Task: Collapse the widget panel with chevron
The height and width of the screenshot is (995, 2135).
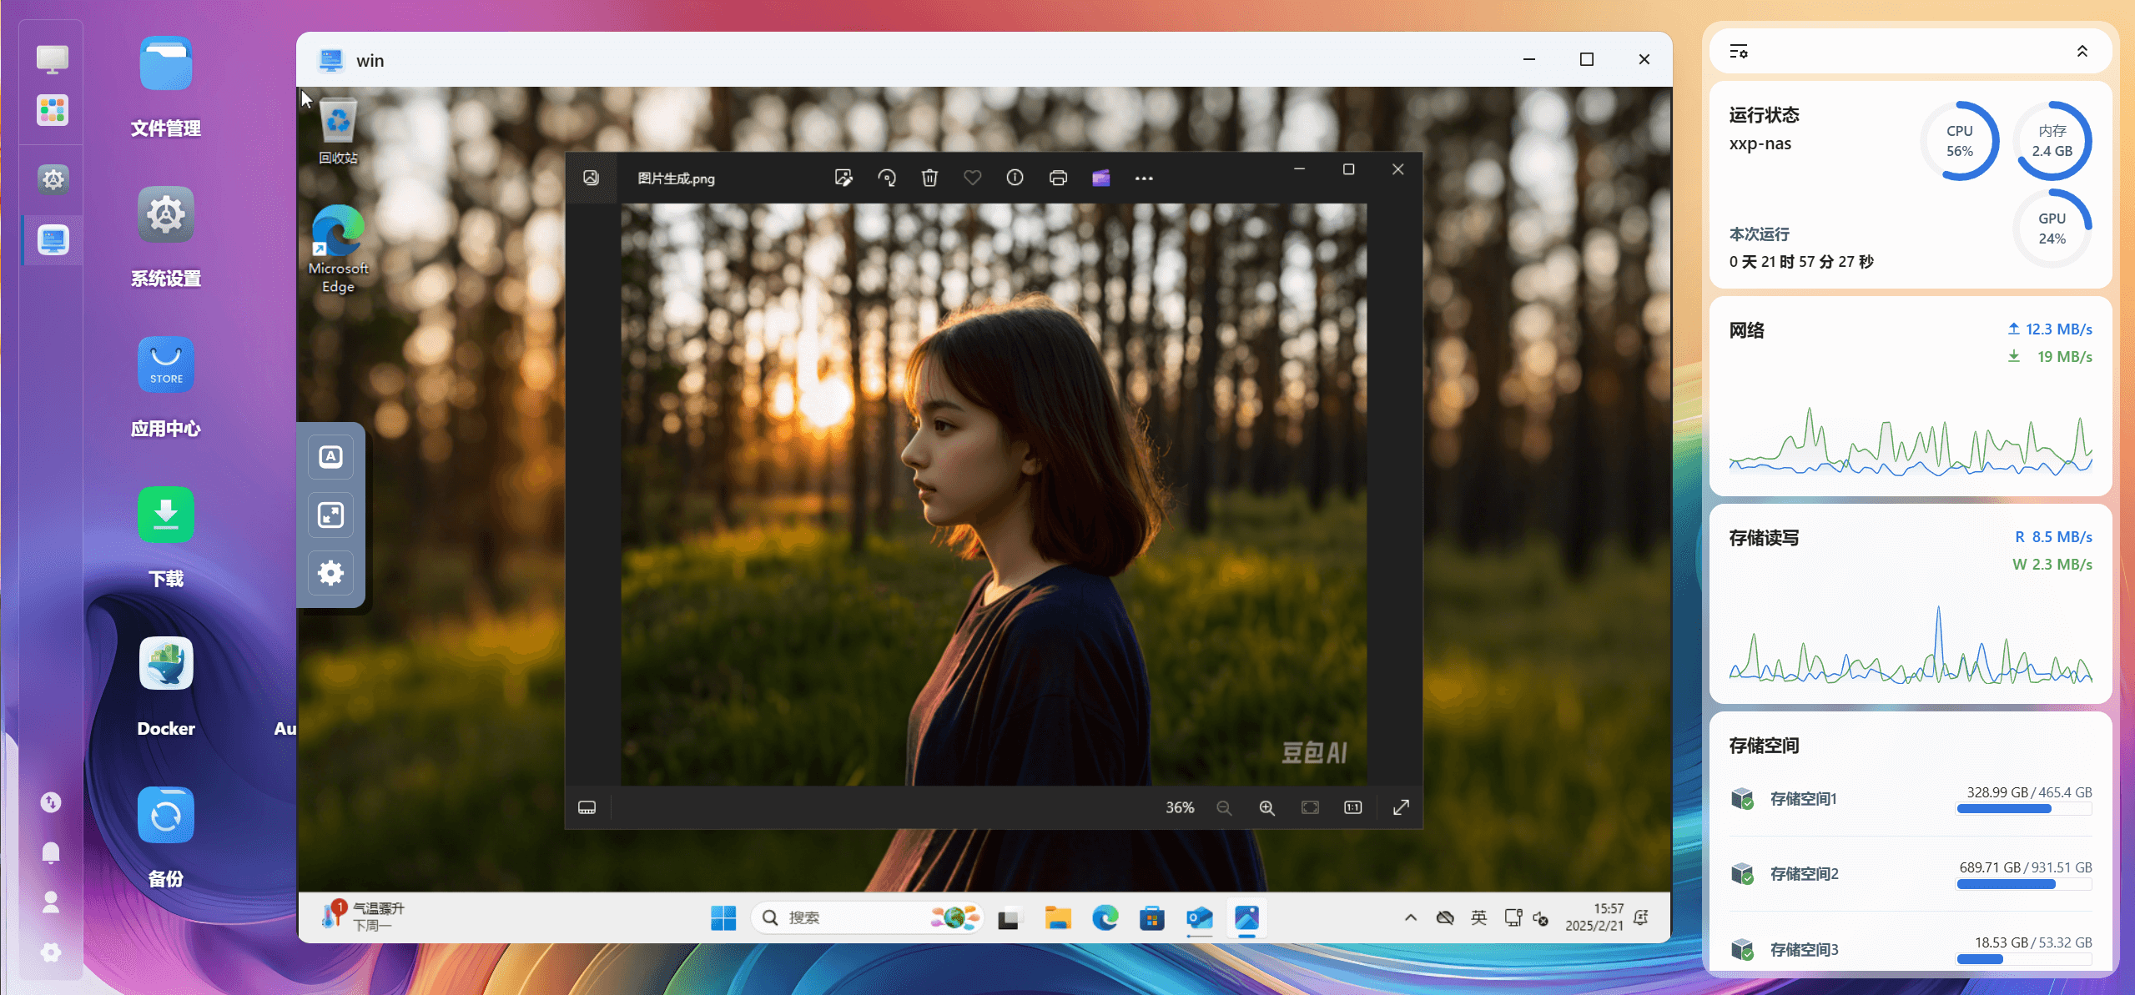Action: (2082, 52)
